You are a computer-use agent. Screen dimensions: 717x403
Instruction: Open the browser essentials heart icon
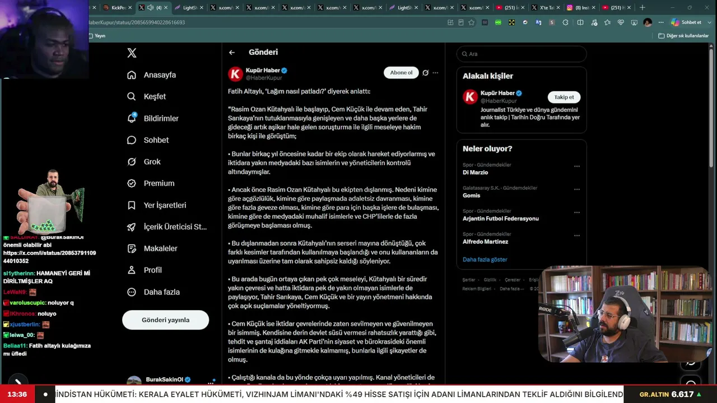[x=621, y=22]
